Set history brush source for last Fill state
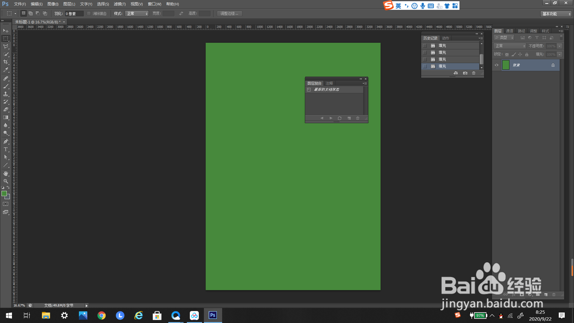 point(425,66)
